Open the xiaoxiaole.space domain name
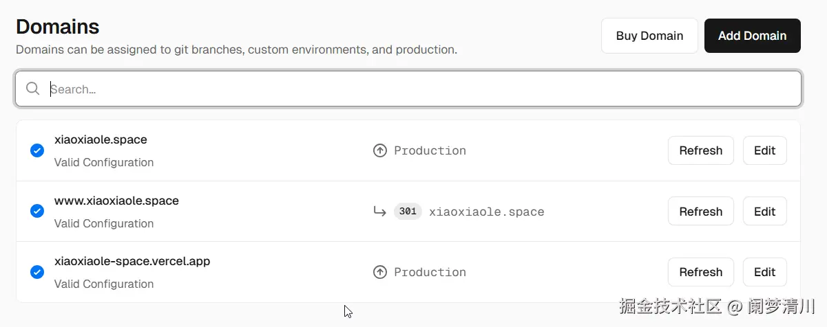Screen dimensions: 827x327 tap(101, 139)
